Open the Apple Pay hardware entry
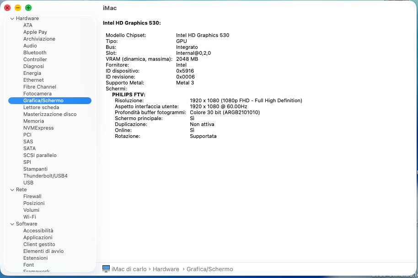This screenshot has width=418, height=278. [35, 32]
